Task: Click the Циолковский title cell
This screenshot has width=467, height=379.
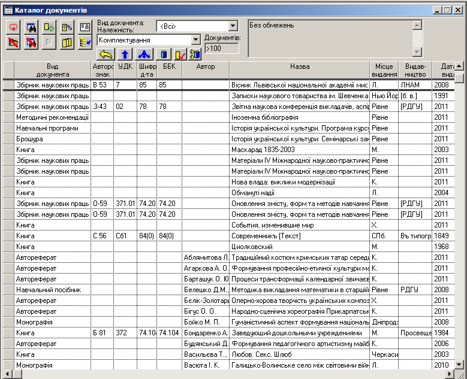Action: pos(300,247)
